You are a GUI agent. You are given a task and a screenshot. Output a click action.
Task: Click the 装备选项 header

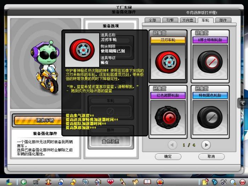coord(111,26)
